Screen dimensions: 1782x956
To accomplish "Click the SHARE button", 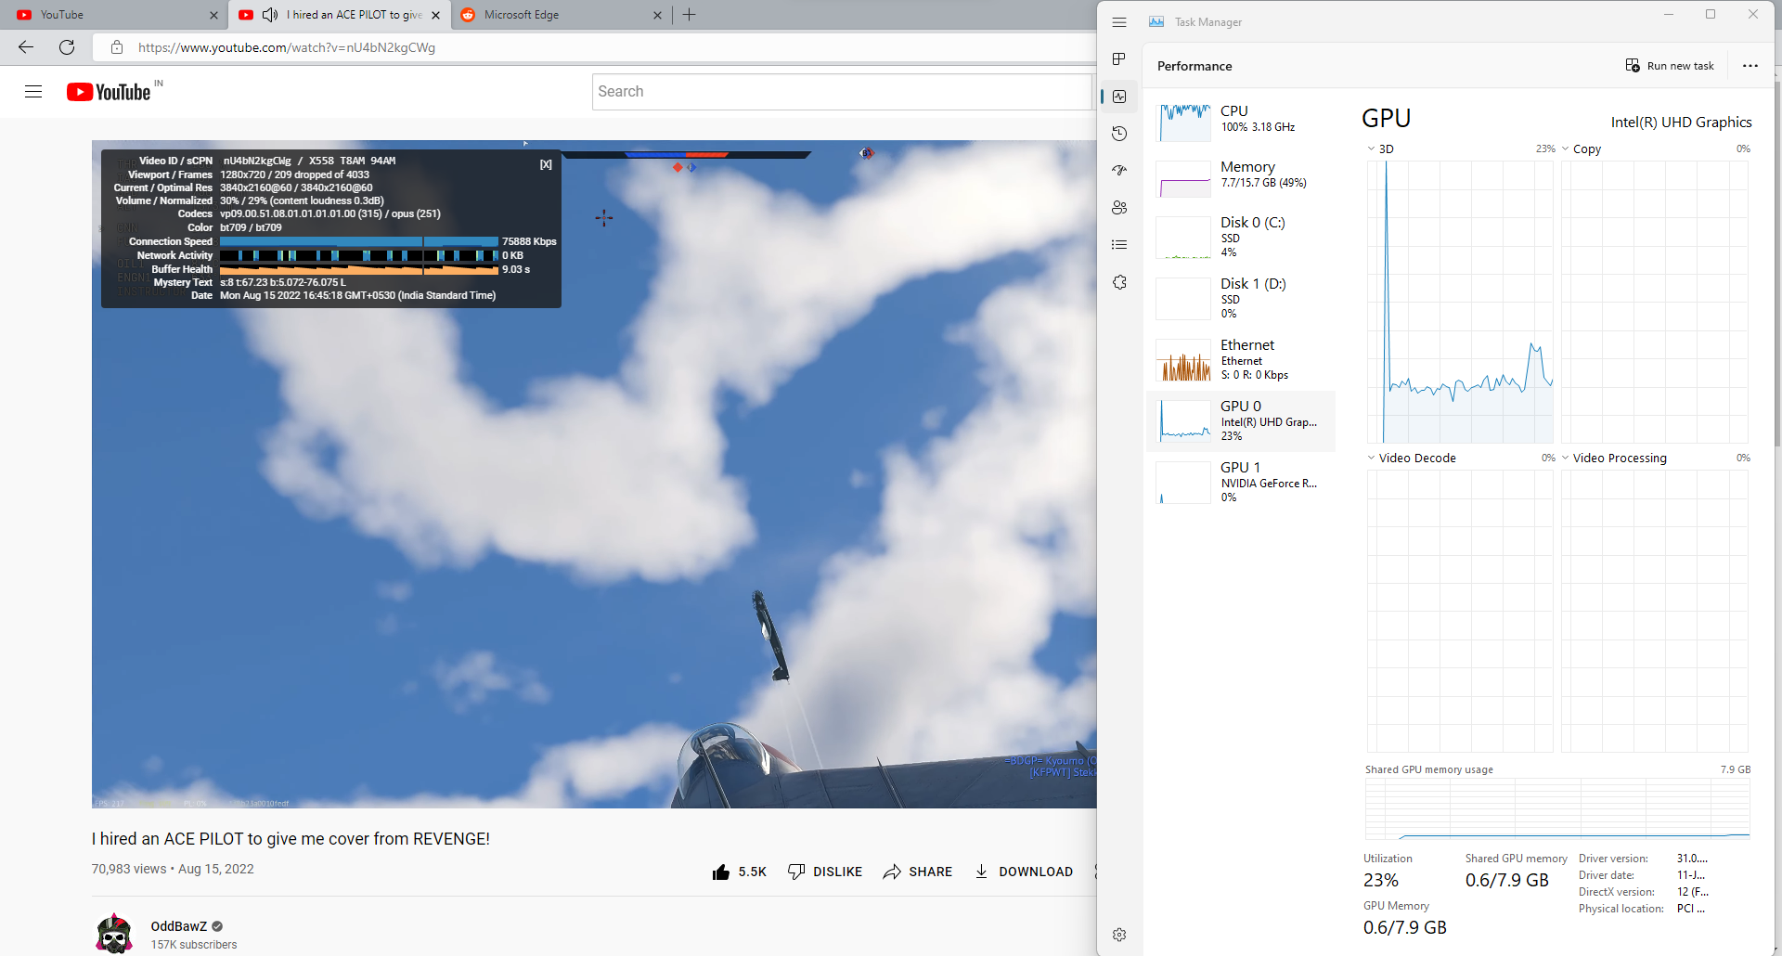I will pyautogui.click(x=917, y=872).
